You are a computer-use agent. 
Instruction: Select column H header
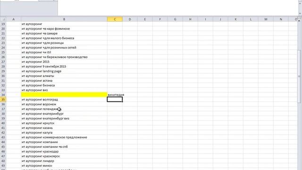(190, 19)
